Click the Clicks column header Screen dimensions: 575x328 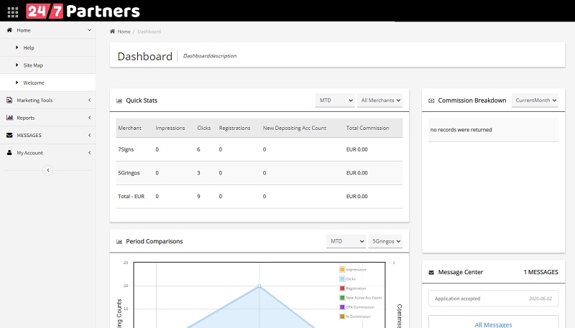pyautogui.click(x=204, y=128)
